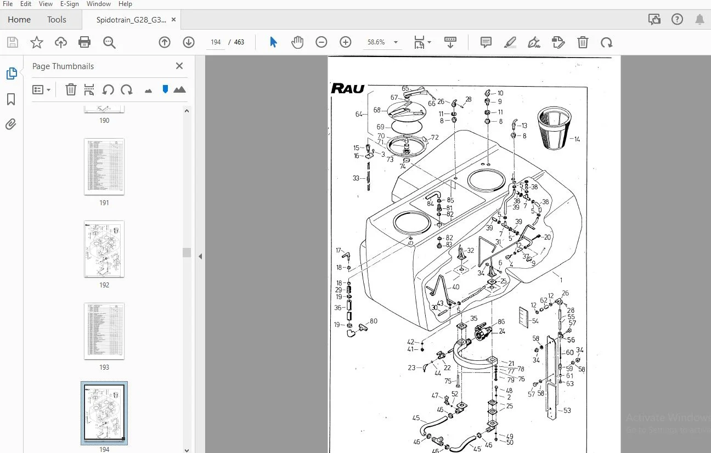Delete the page using the toolbar trash icon
This screenshot has height=453, width=711.
pos(583,42)
